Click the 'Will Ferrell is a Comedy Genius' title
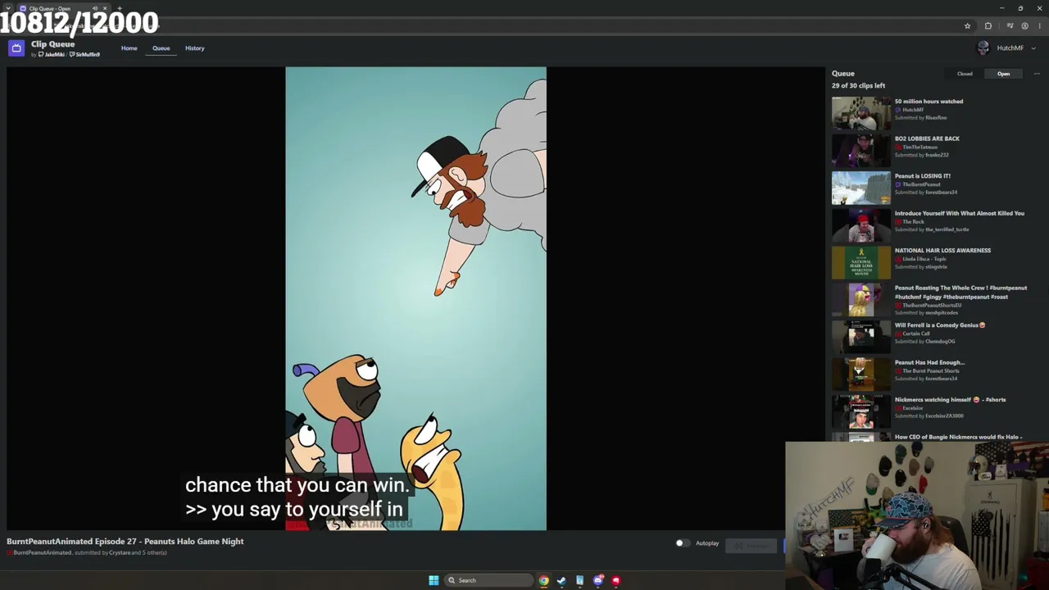The width and height of the screenshot is (1049, 590). pyautogui.click(x=940, y=325)
